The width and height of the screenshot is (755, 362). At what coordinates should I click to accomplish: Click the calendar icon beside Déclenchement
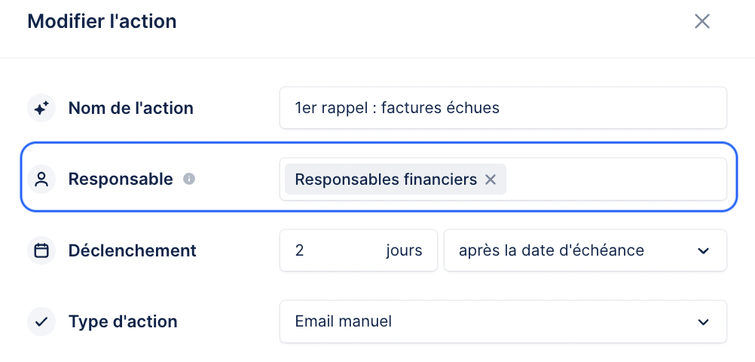coord(41,250)
